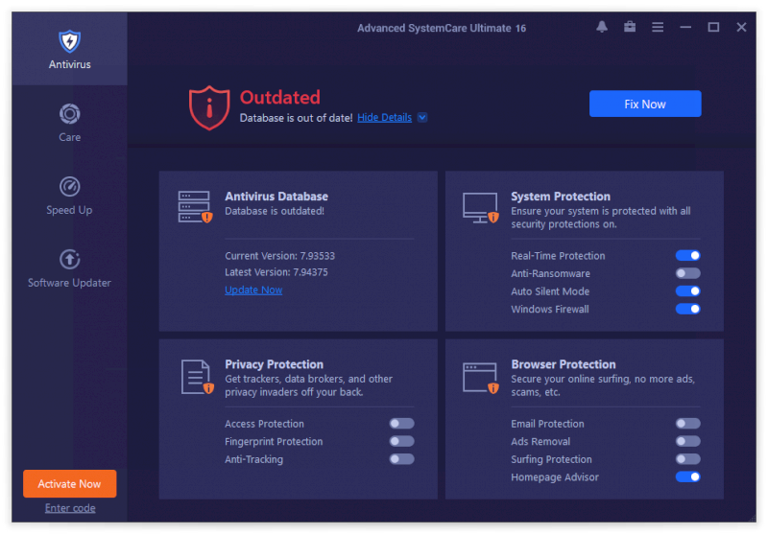Click the red Outdated shield icon
768x534 pixels.
(x=208, y=106)
